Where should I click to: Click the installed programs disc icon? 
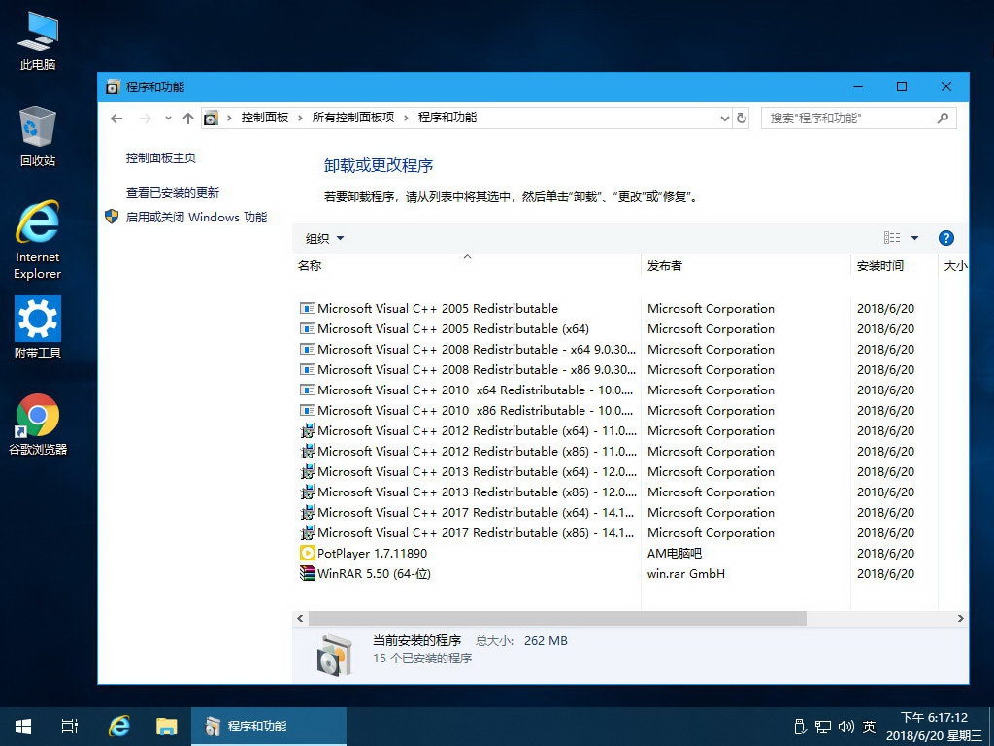334,655
